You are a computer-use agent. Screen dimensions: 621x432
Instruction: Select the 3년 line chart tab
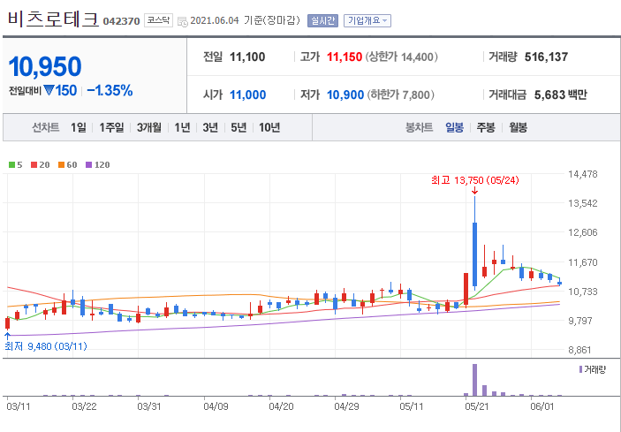[210, 127]
